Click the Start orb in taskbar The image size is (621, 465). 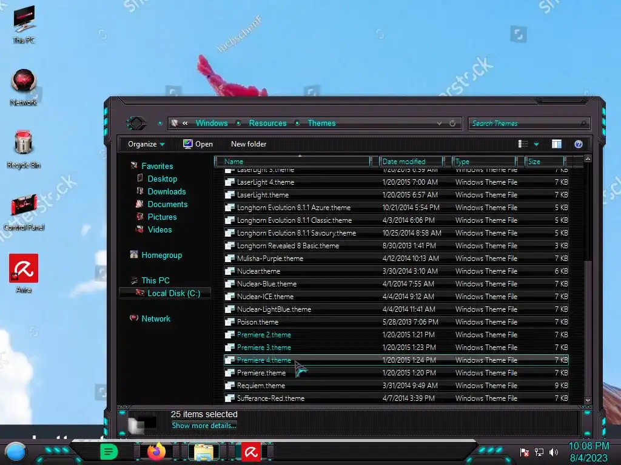pyautogui.click(x=16, y=452)
